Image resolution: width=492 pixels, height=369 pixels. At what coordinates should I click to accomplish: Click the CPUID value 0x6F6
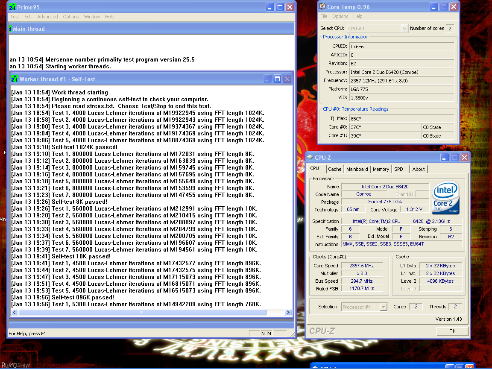pos(401,47)
